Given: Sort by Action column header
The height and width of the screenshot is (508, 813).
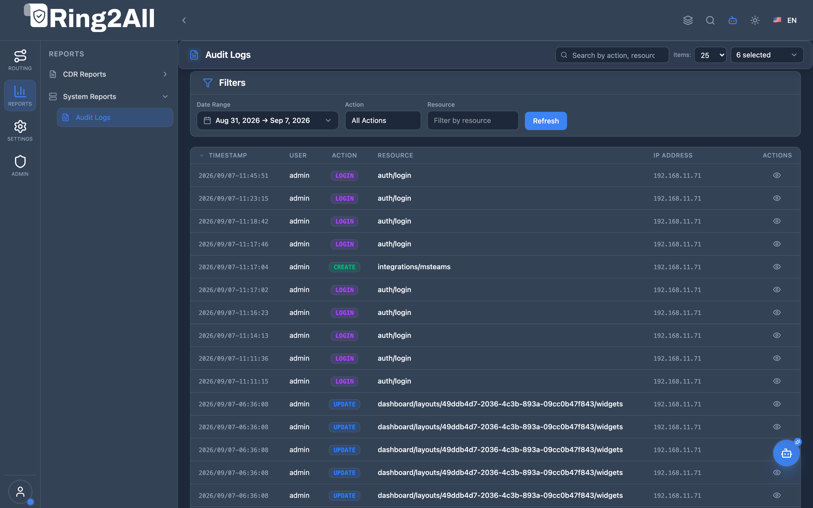Looking at the screenshot, I should 344,155.
